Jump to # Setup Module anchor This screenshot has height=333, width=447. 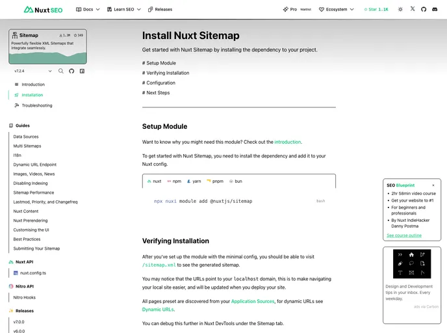[x=159, y=63]
